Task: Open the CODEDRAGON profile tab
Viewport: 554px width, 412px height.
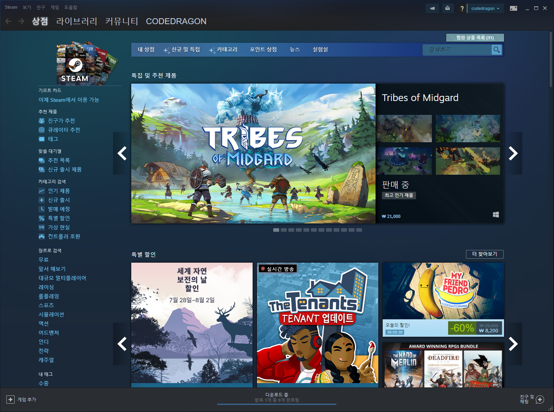Action: pyautogui.click(x=176, y=21)
